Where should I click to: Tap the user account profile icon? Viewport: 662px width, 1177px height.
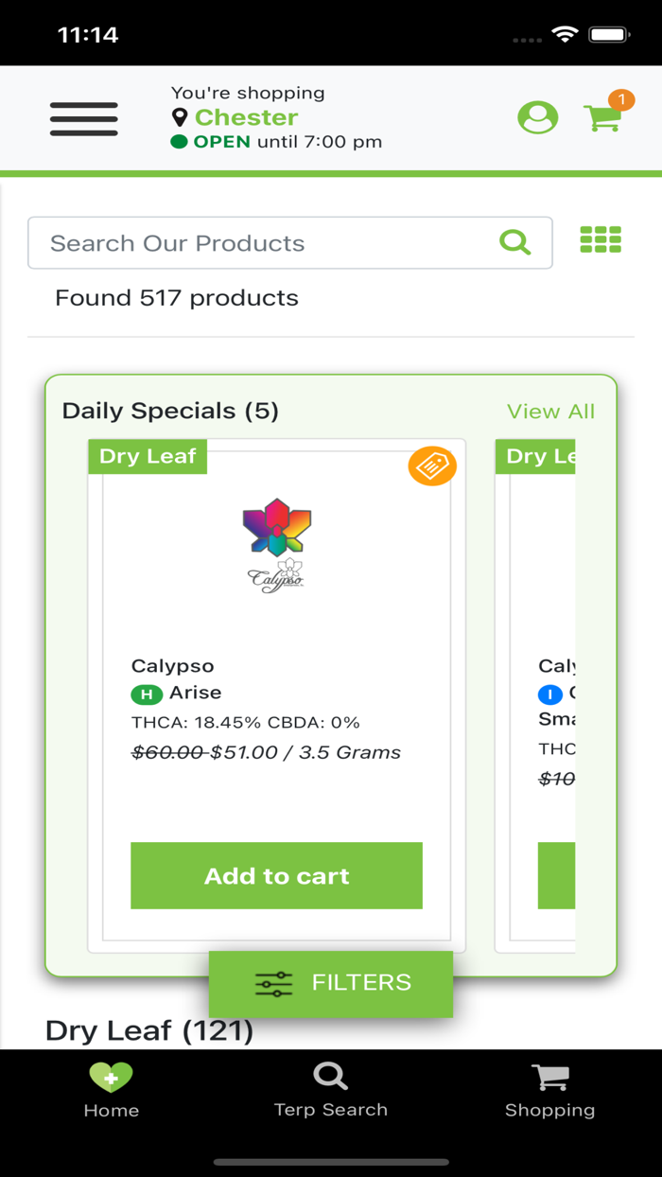click(537, 117)
